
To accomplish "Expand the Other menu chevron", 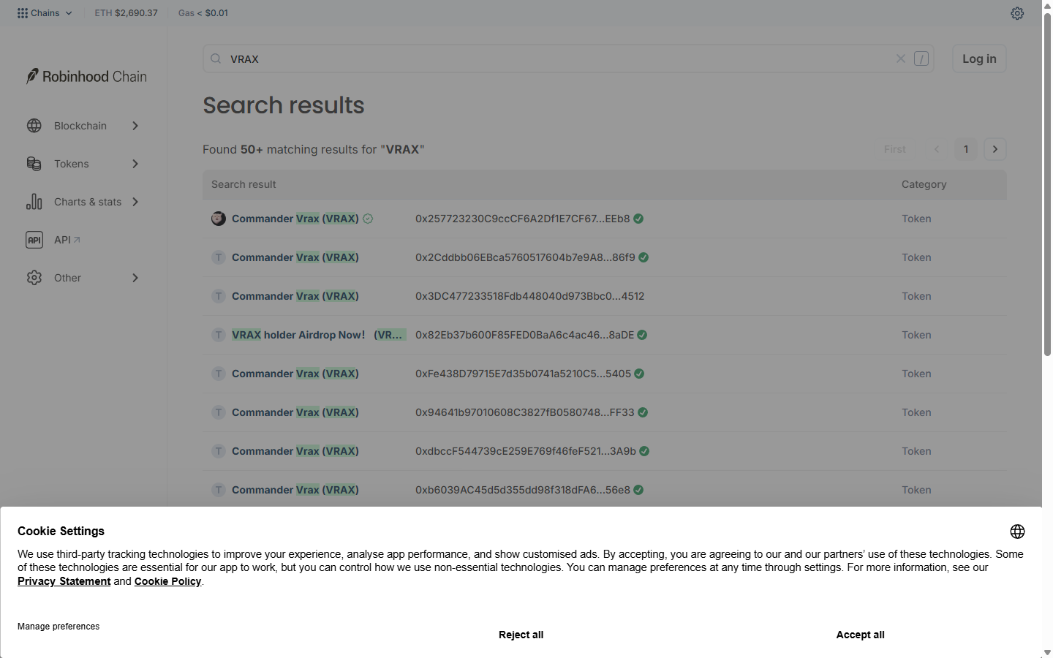I will tap(135, 278).
